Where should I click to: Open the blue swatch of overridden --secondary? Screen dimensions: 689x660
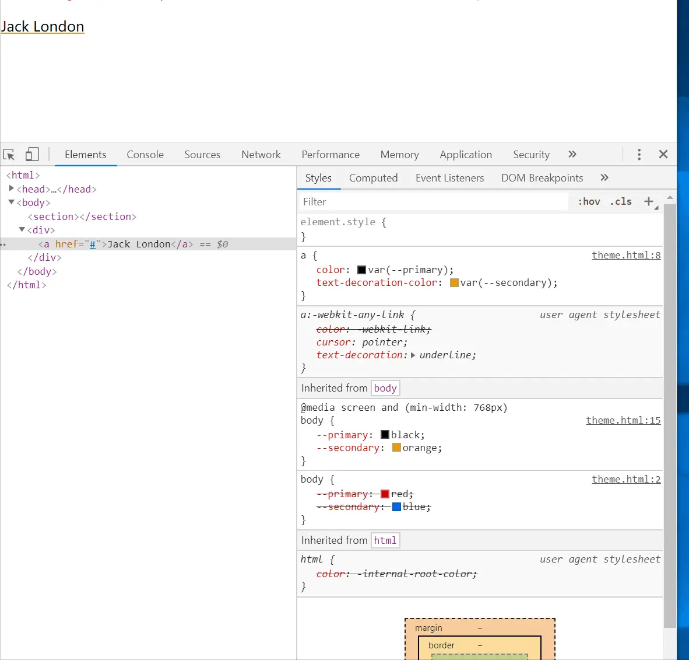(x=396, y=507)
